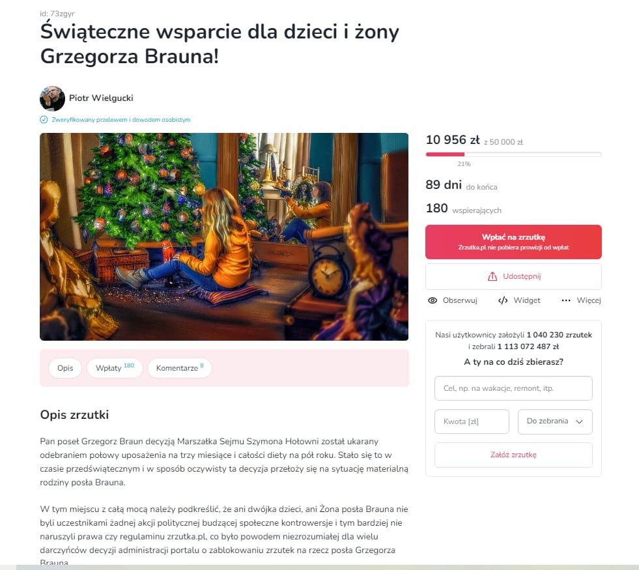This screenshot has height=570, width=639.
Task: Open the Wpłaty 180 tab
Action: 115,368
